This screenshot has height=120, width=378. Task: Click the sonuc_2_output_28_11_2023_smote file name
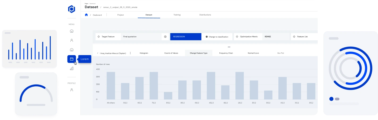coord(120,7)
